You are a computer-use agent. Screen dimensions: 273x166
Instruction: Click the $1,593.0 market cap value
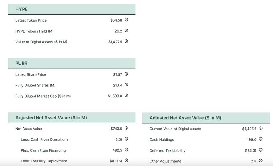coord(115,96)
